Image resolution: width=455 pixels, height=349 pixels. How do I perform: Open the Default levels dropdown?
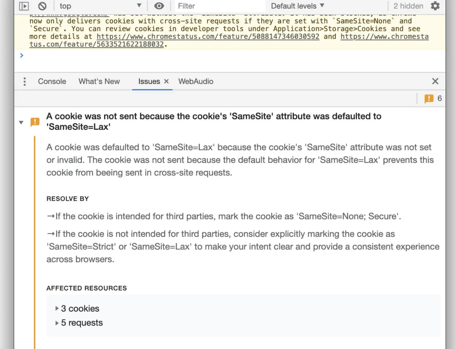298,6
